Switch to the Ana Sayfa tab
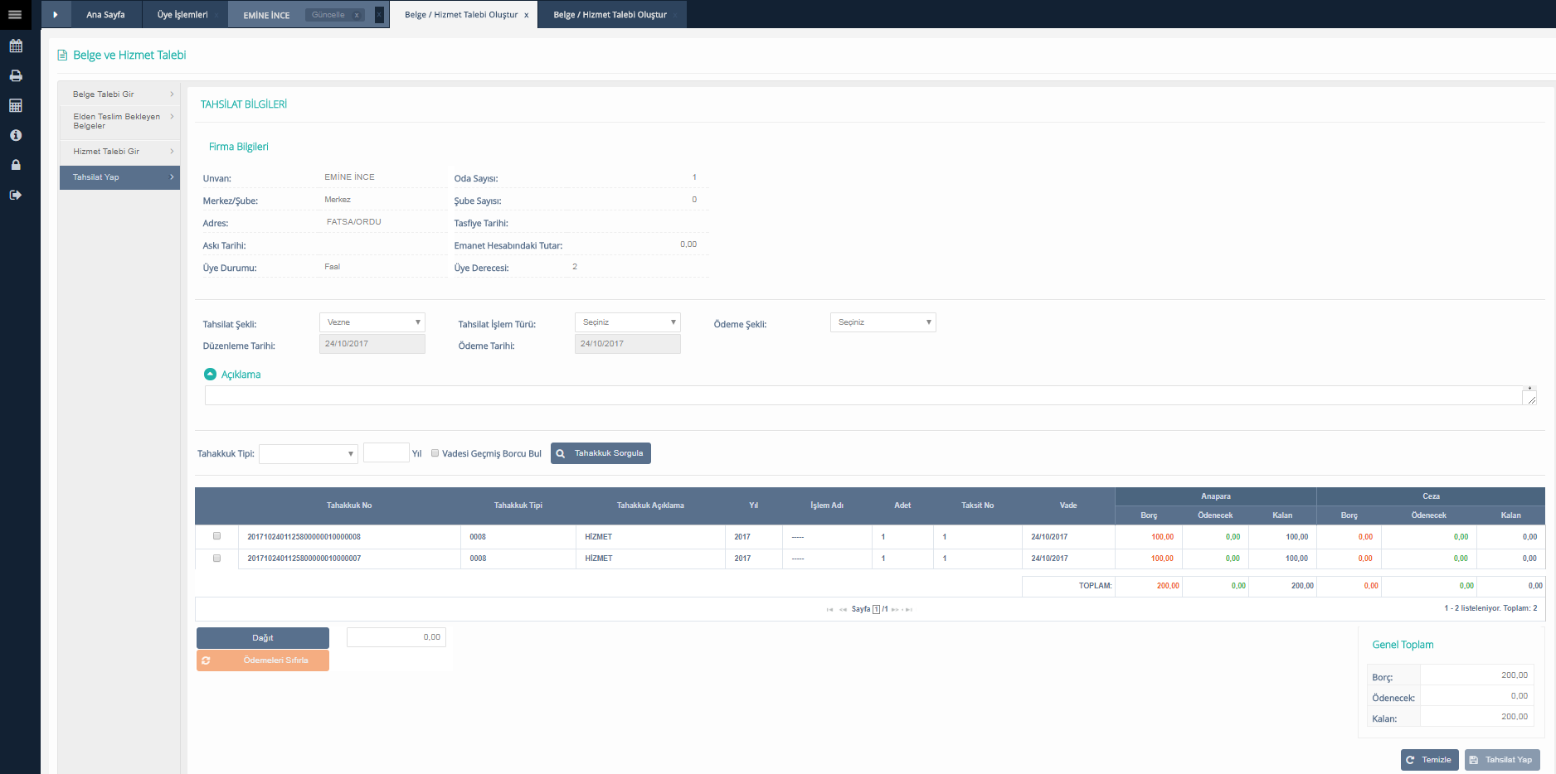Image resolution: width=1556 pixels, height=774 pixels. pyautogui.click(x=105, y=14)
